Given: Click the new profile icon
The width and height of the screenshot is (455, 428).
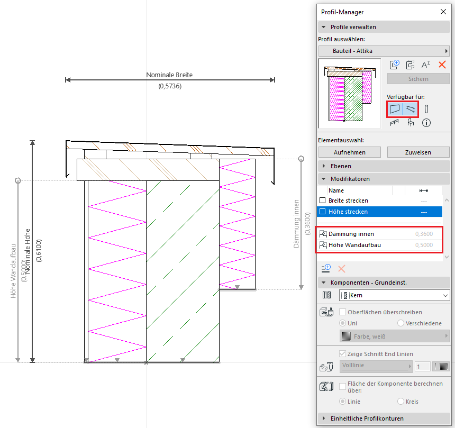Looking at the screenshot, I should pyautogui.click(x=394, y=65).
